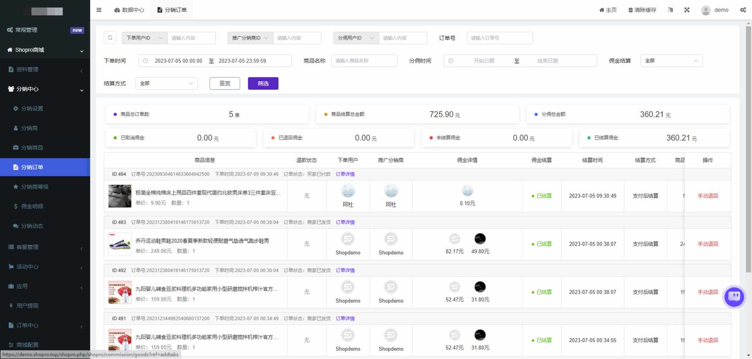Viewport: 752px width, 359px height.
Task: Click the refresh icon button in filters
Action: click(110, 38)
